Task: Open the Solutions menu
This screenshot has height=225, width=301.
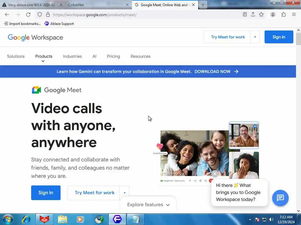Action: (16, 56)
